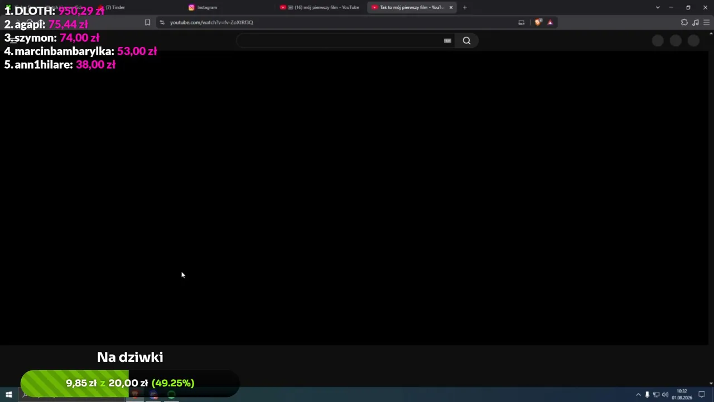The width and height of the screenshot is (714, 402).
Task: Open the Windows Start menu
Action: click(x=8, y=395)
